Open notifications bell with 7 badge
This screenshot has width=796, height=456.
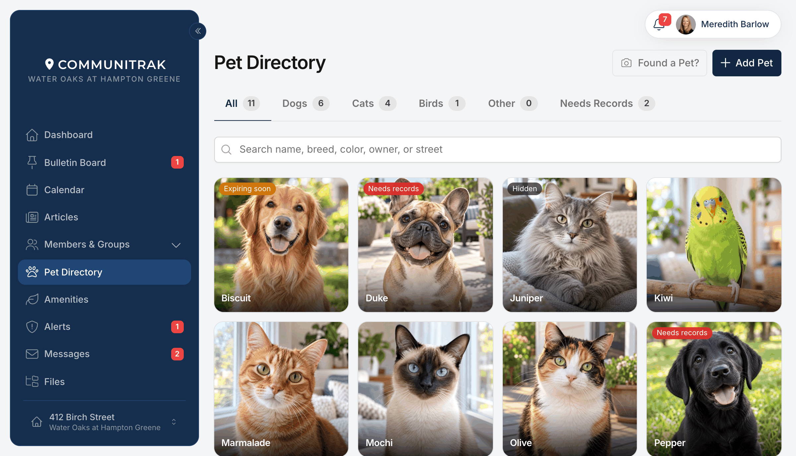[661, 23]
